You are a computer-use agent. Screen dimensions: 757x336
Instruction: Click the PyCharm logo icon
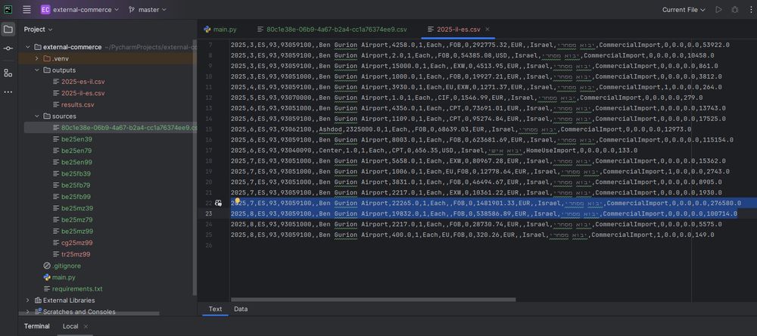coord(8,10)
